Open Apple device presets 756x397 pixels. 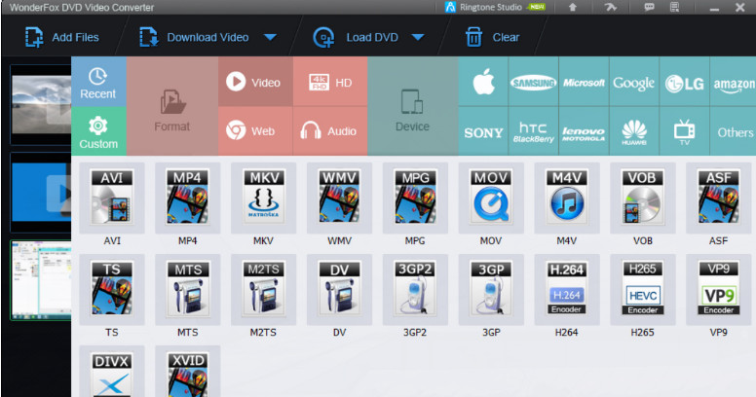(x=483, y=82)
